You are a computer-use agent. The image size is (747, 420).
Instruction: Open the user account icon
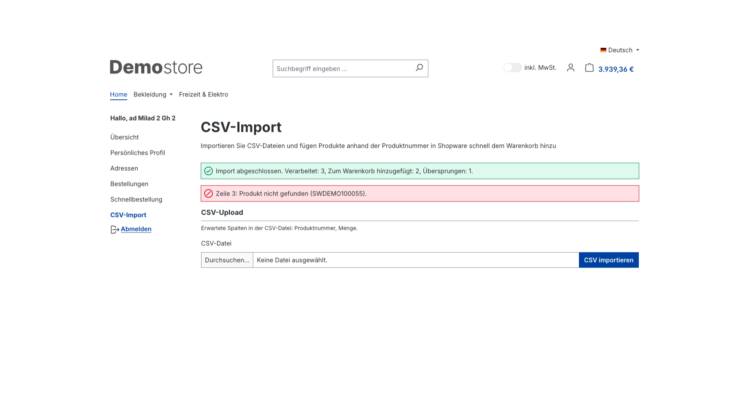(570, 68)
